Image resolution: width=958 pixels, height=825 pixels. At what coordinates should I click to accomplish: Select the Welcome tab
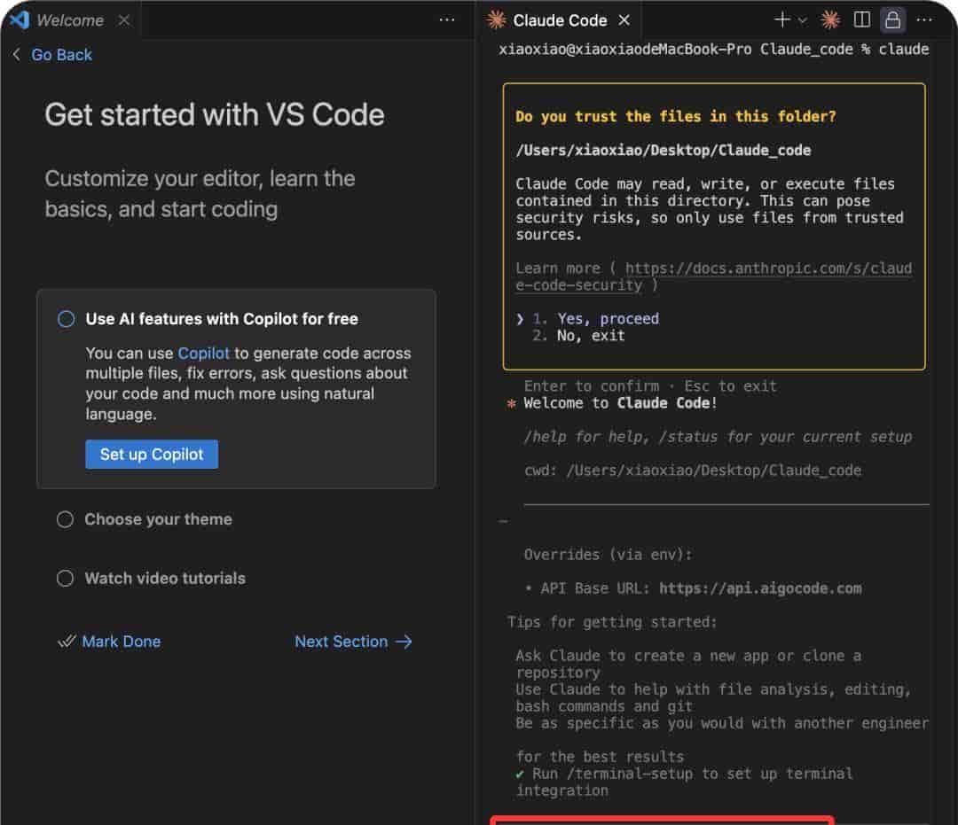(70, 20)
